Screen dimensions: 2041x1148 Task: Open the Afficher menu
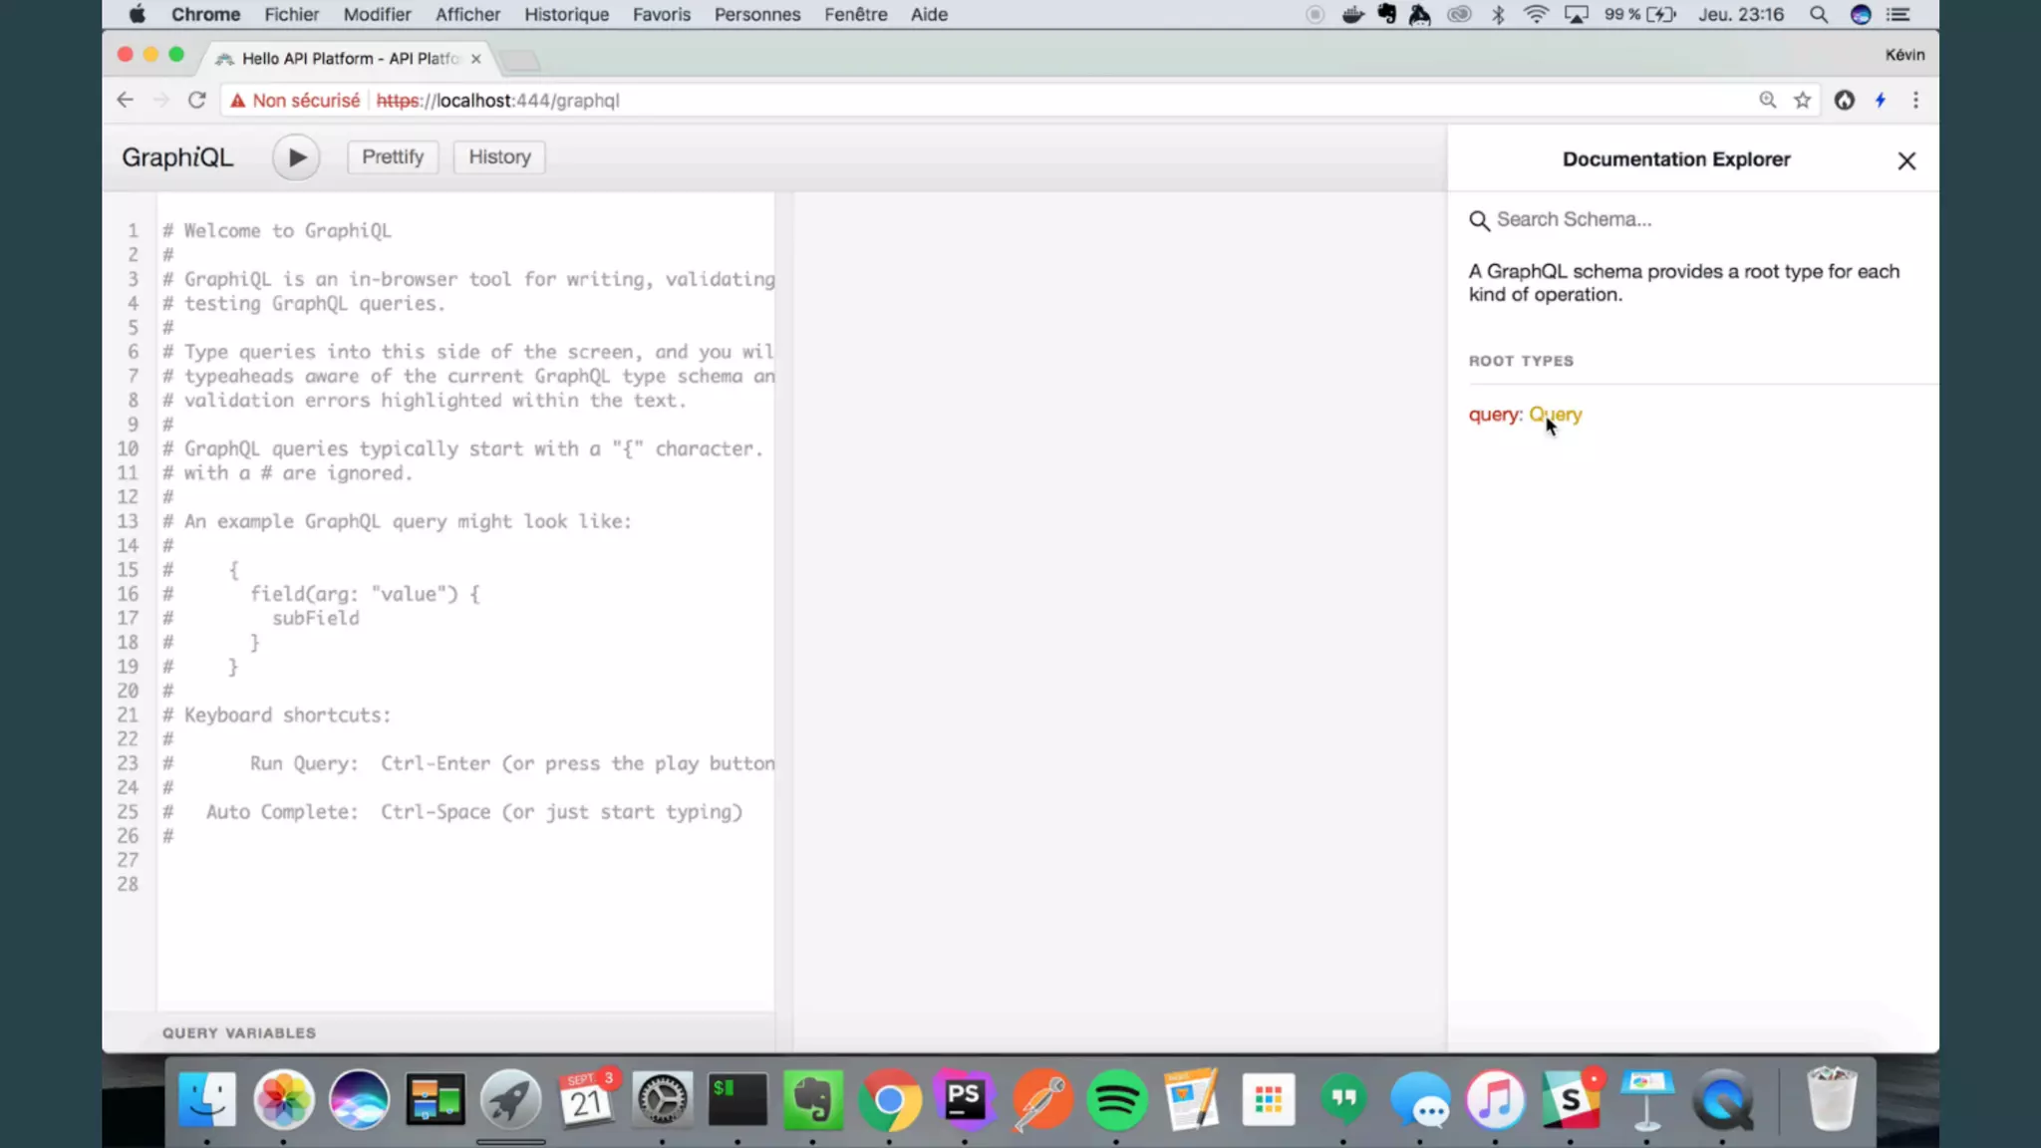(x=467, y=14)
